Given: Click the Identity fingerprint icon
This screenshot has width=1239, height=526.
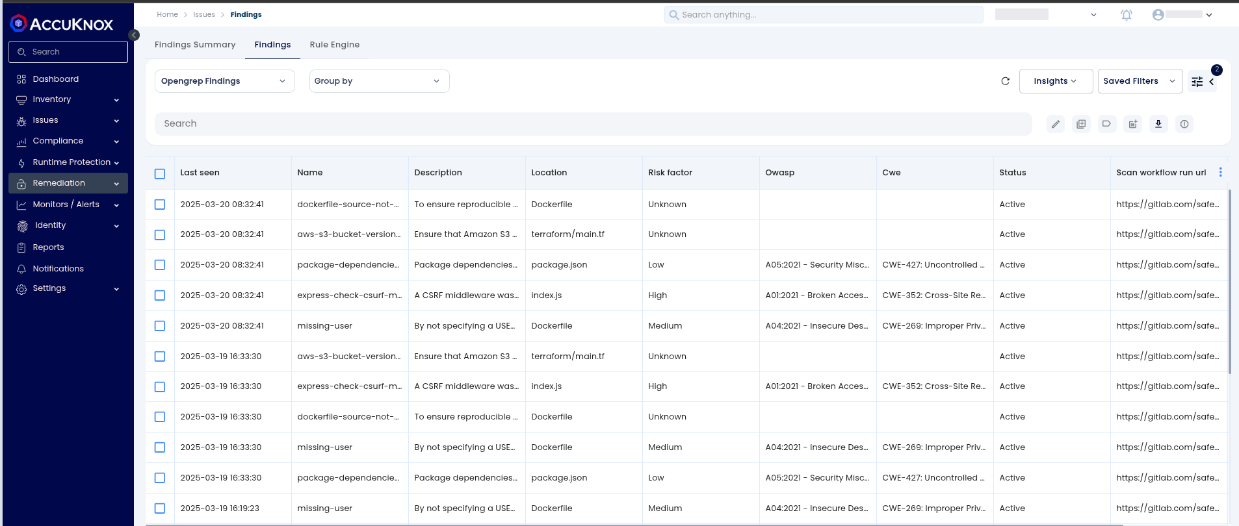Looking at the screenshot, I should click(23, 226).
